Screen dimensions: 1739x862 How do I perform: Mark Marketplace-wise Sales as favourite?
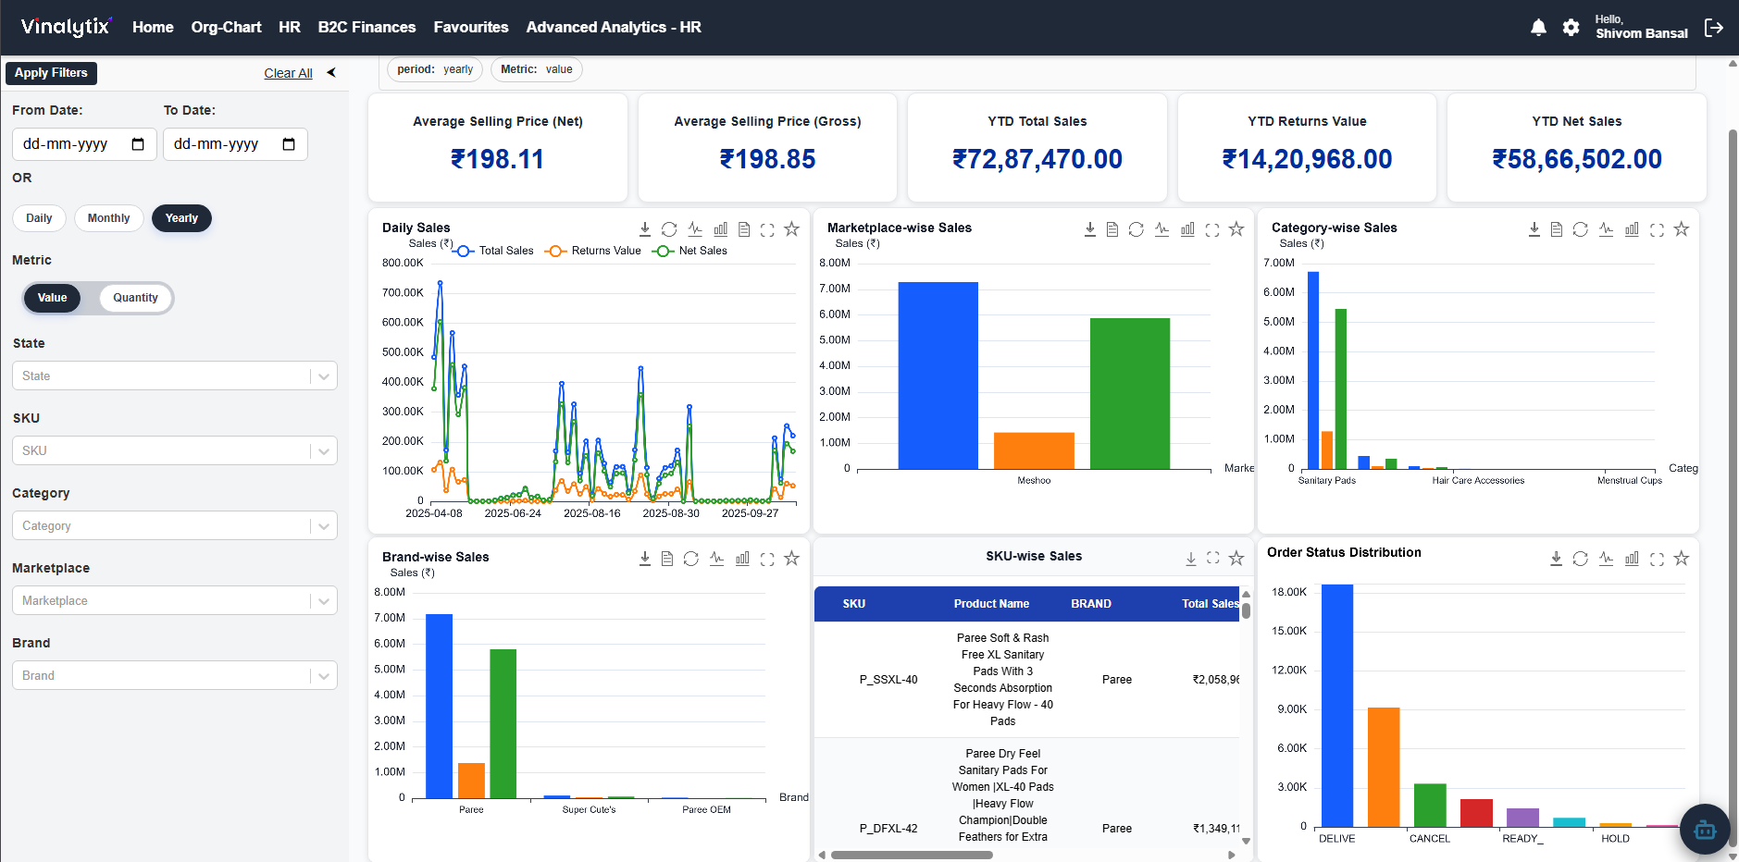1236,228
